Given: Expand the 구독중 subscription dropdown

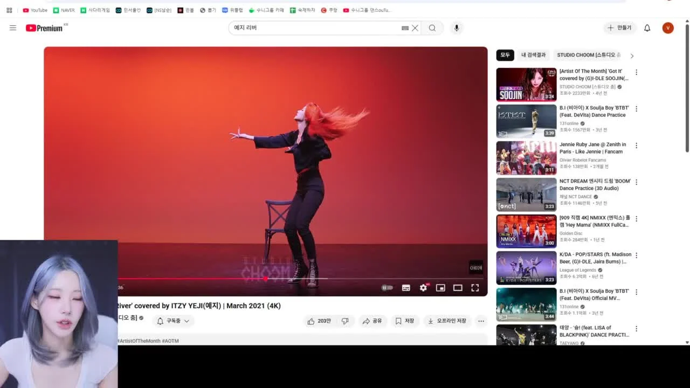Looking at the screenshot, I should 173,321.
